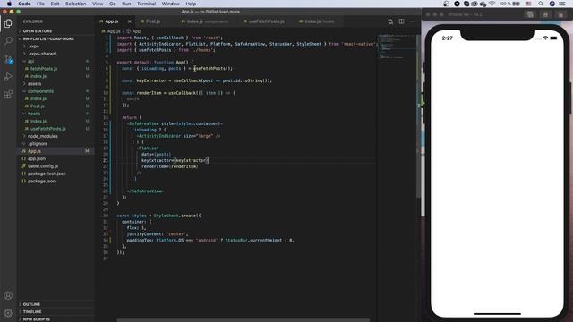The height and width of the screenshot is (322, 573).
Task: Open the File menu
Action: (x=40, y=4)
